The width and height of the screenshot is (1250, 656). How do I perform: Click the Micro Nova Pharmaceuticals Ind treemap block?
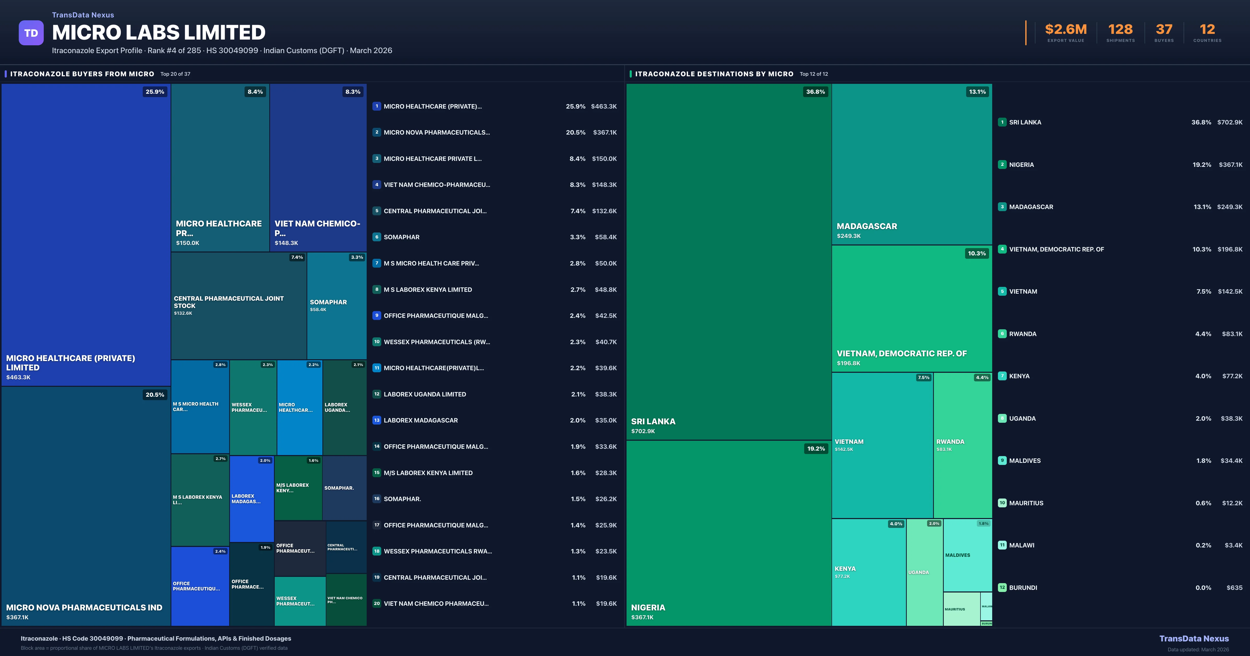tap(86, 506)
